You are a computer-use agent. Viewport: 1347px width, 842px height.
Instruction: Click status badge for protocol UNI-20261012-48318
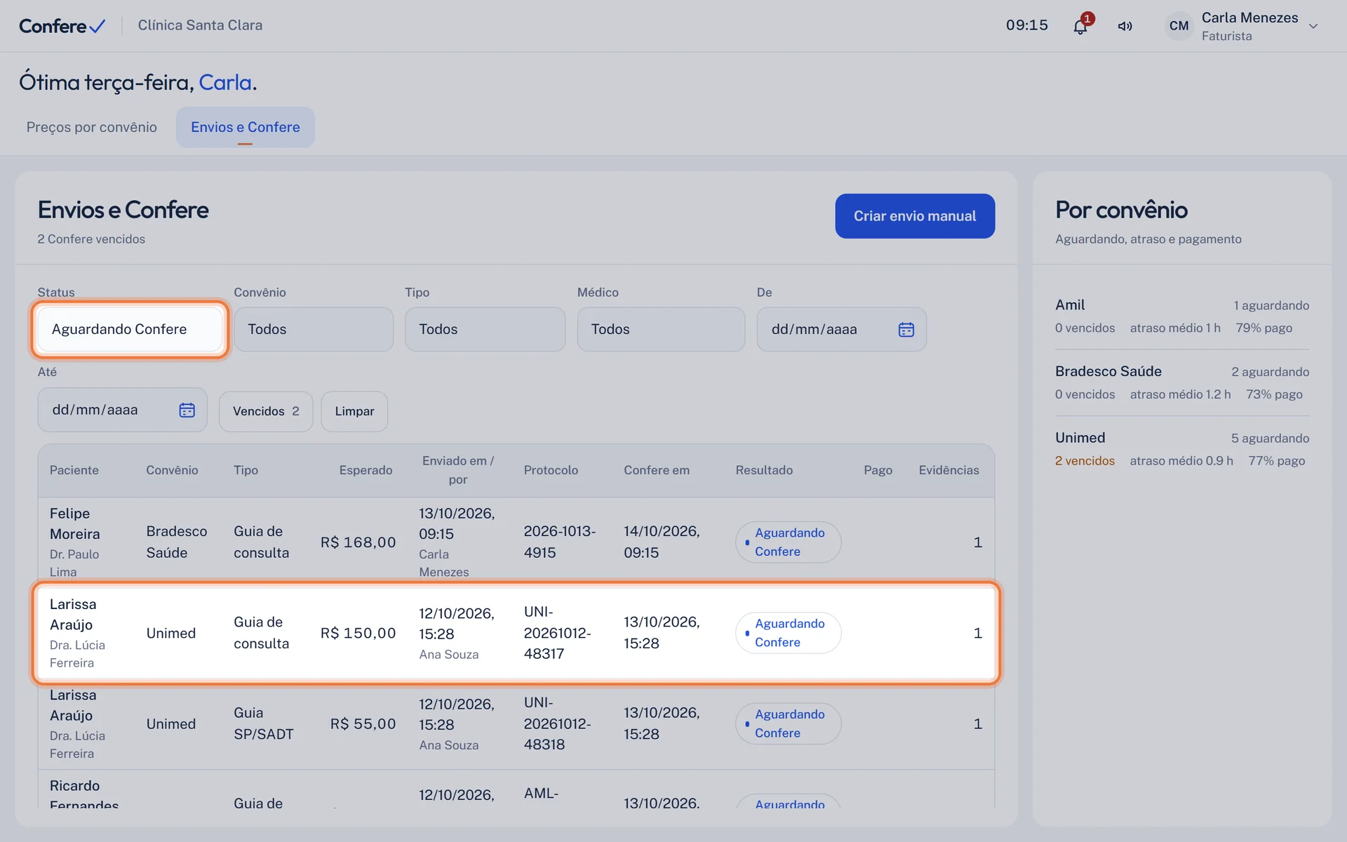coord(788,723)
